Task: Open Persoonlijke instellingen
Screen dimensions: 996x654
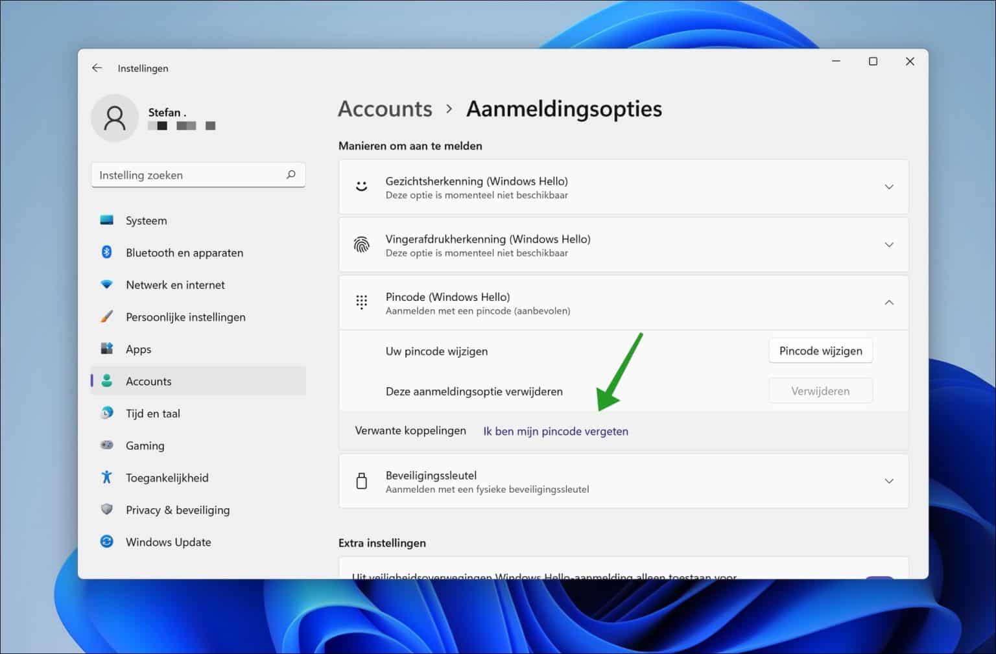Action: coord(185,317)
